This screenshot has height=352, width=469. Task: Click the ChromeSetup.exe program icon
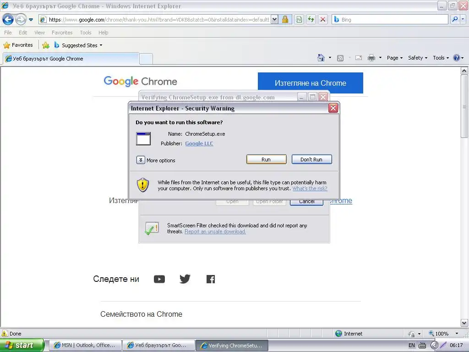pos(143,138)
